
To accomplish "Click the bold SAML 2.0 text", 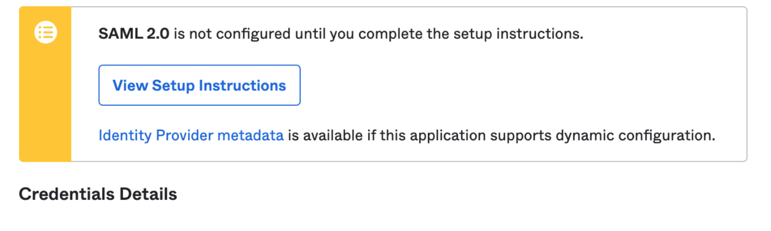I will click(x=134, y=33).
